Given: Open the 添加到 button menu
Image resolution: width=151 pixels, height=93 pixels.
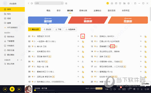Looking at the screenshot, I should [x=47, y=29].
